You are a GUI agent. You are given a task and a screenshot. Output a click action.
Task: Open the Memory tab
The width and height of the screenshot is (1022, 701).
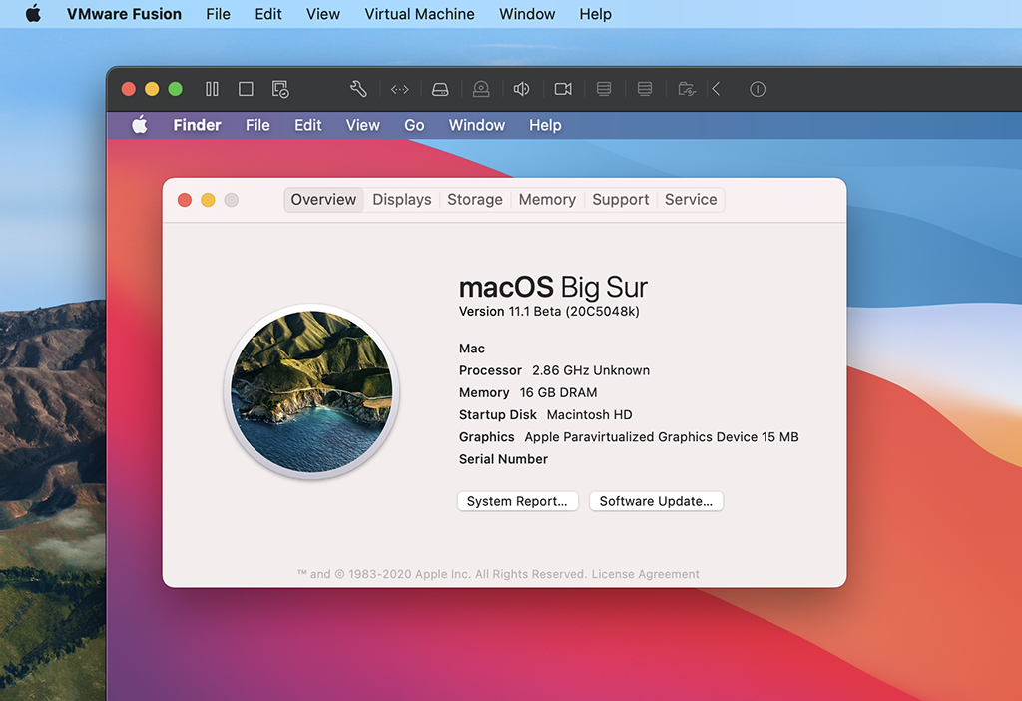coord(547,199)
